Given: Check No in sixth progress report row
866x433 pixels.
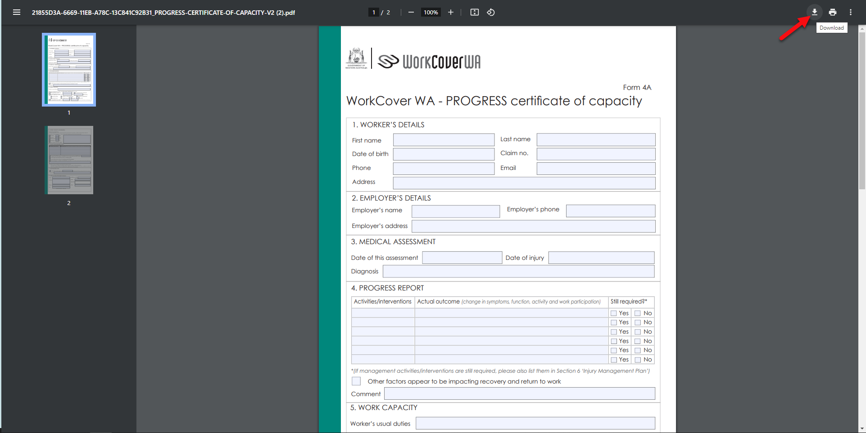Looking at the screenshot, I should (x=638, y=360).
